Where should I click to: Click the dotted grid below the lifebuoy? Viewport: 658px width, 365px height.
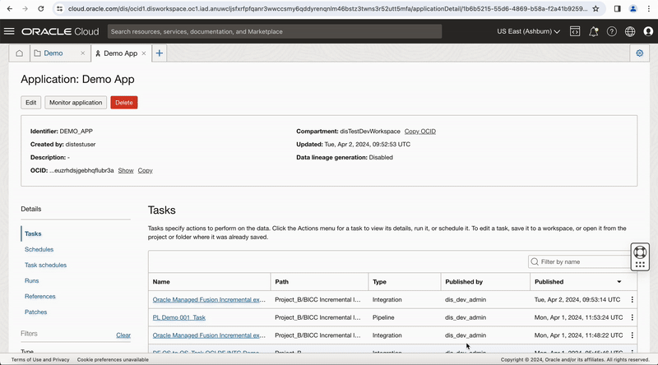pos(640,265)
